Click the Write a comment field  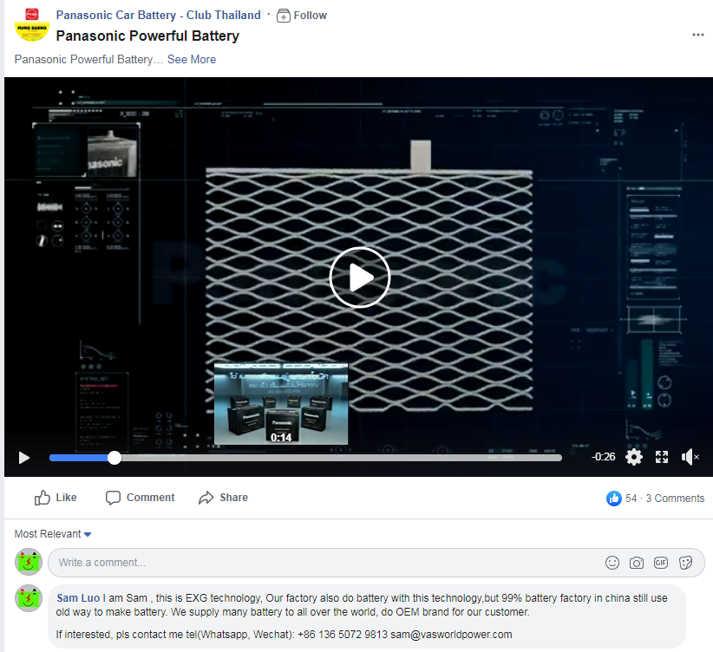tap(376, 563)
